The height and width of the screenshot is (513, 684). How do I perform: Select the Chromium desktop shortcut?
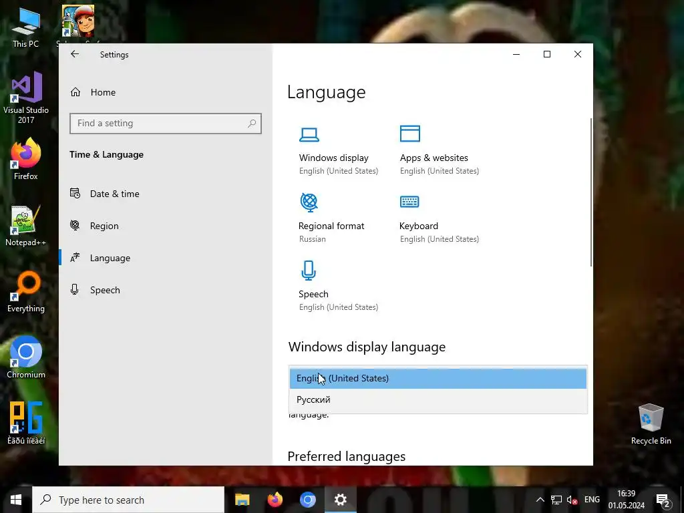[26, 357]
